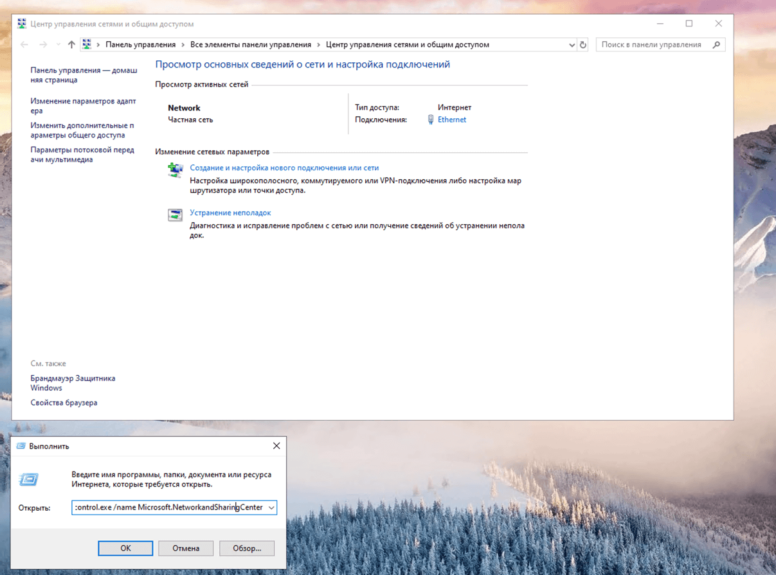This screenshot has height=575, width=776.
Task: Maximize the Network Center window
Action: (x=689, y=24)
